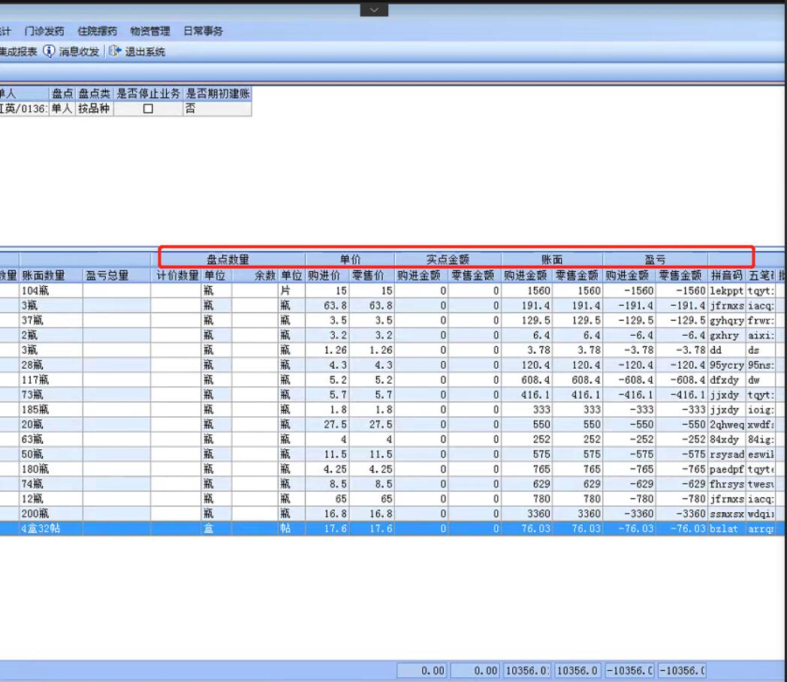Click the 计价数量 cell in 200瓶 row
This screenshot has height=682, width=787.
[176, 514]
